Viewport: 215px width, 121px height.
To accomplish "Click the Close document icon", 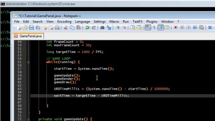I will coord(44,28).
